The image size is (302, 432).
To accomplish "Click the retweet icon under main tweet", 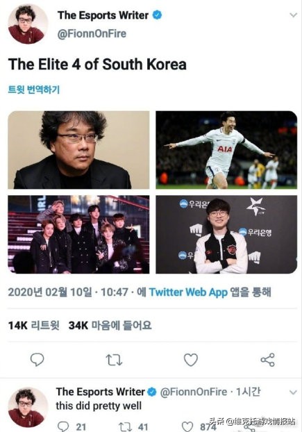I will click(x=114, y=360).
